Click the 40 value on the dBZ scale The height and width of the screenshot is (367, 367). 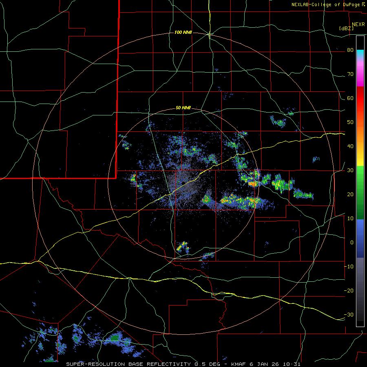click(350, 146)
